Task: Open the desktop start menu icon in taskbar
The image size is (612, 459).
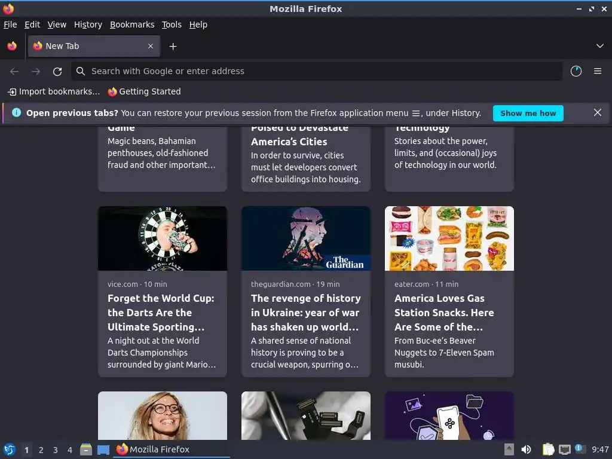Action: coord(10,449)
